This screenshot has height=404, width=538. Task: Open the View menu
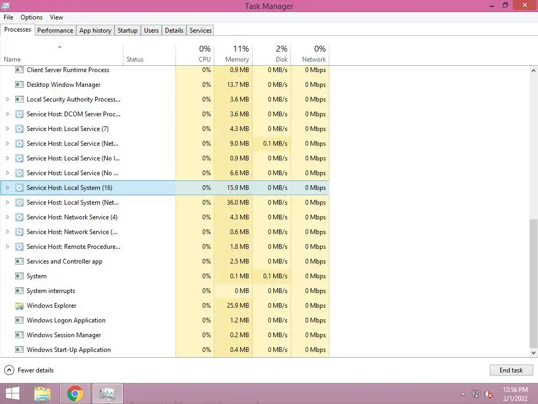pos(56,17)
